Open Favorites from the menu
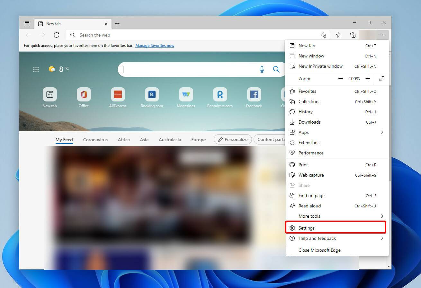Image resolution: width=421 pixels, height=288 pixels. tap(337, 91)
